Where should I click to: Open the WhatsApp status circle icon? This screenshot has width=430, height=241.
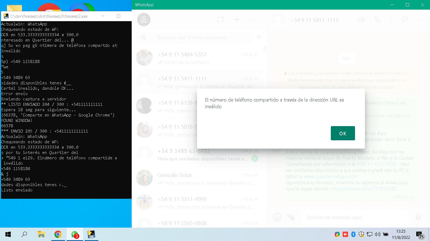(x=220, y=20)
